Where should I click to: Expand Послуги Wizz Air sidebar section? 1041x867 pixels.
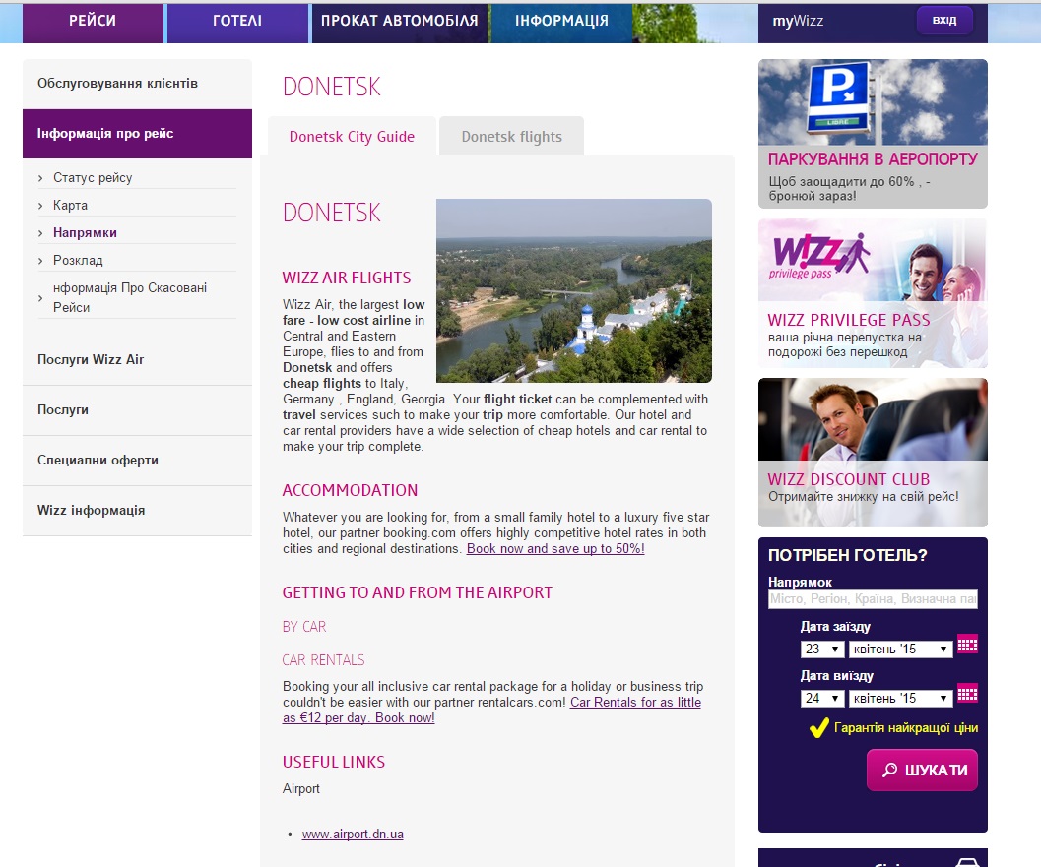pos(91,360)
